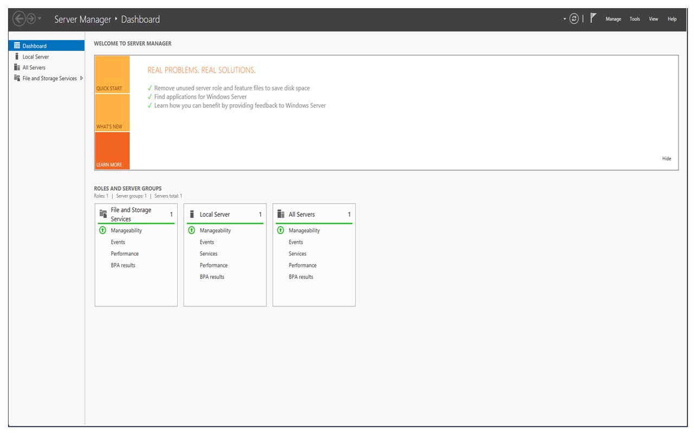Click Find applications for Windows Server link

201,96
